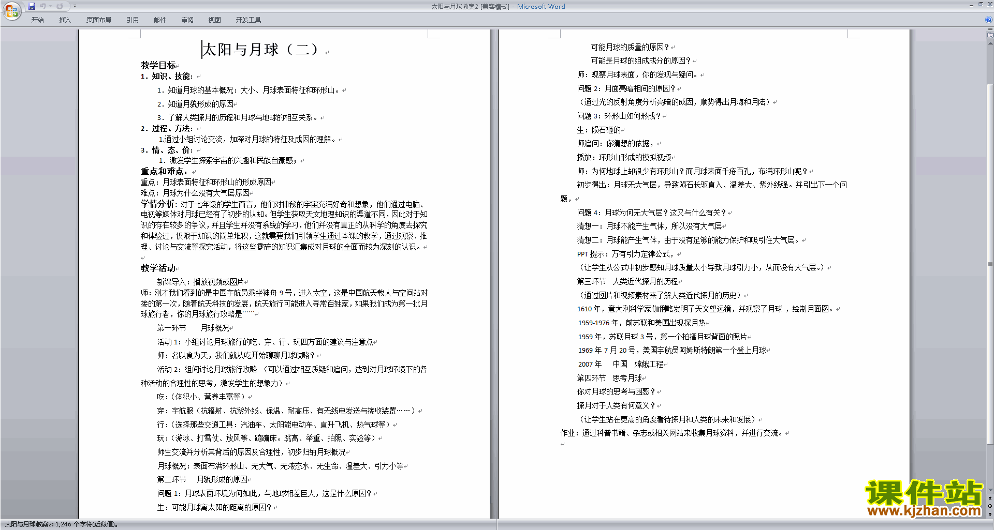Click the bold text 学情分析
Viewport: 994px width, 530px height.
(x=158, y=204)
